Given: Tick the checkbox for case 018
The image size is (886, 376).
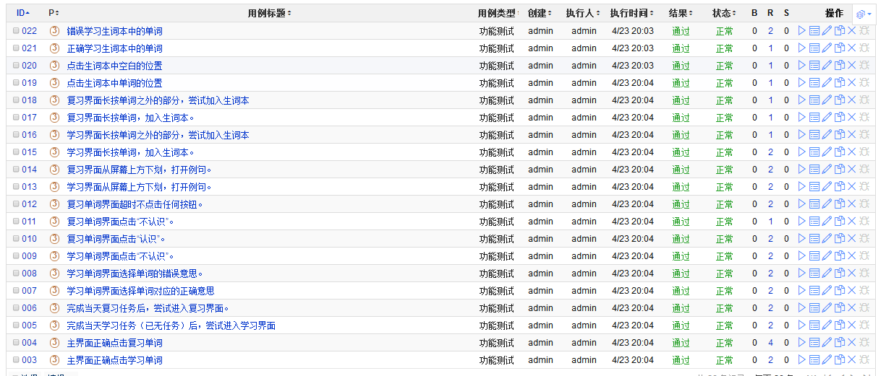Looking at the screenshot, I should coord(16,100).
